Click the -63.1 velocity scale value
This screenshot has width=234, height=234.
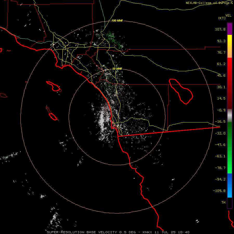point(220,156)
